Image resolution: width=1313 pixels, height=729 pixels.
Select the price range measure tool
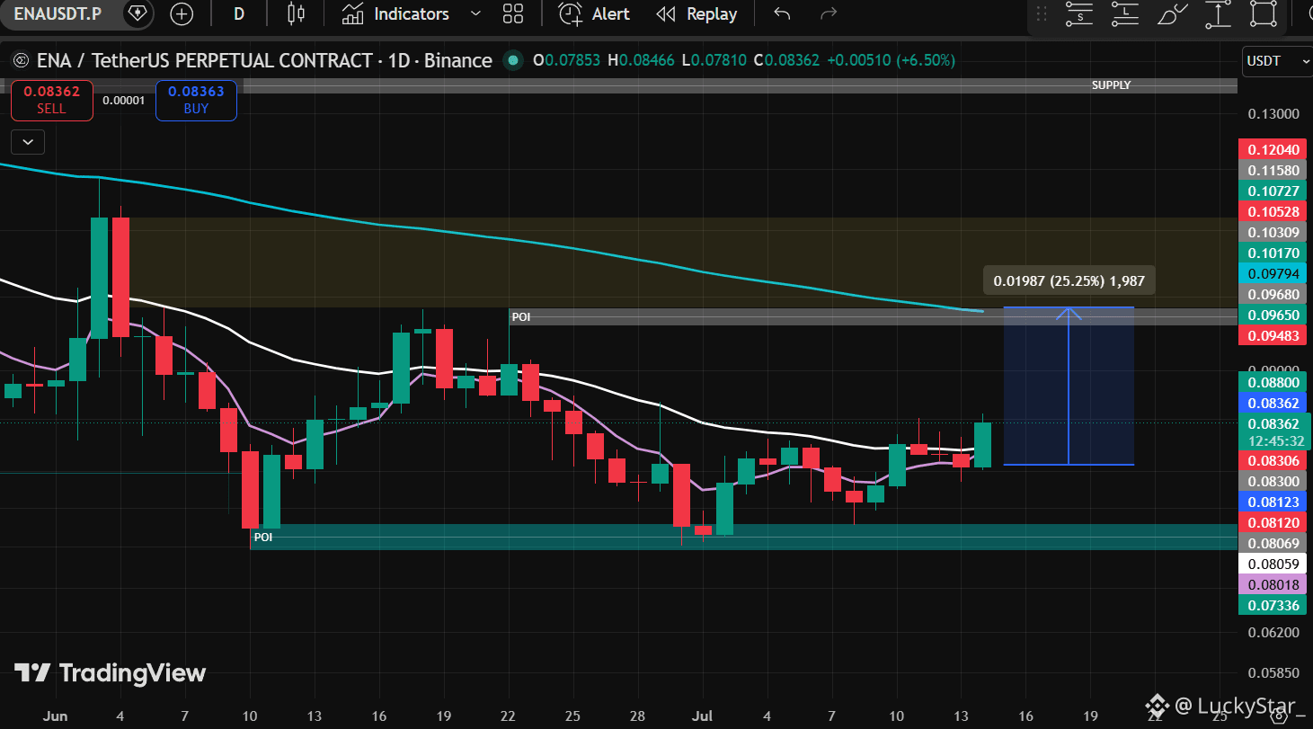(x=1219, y=13)
